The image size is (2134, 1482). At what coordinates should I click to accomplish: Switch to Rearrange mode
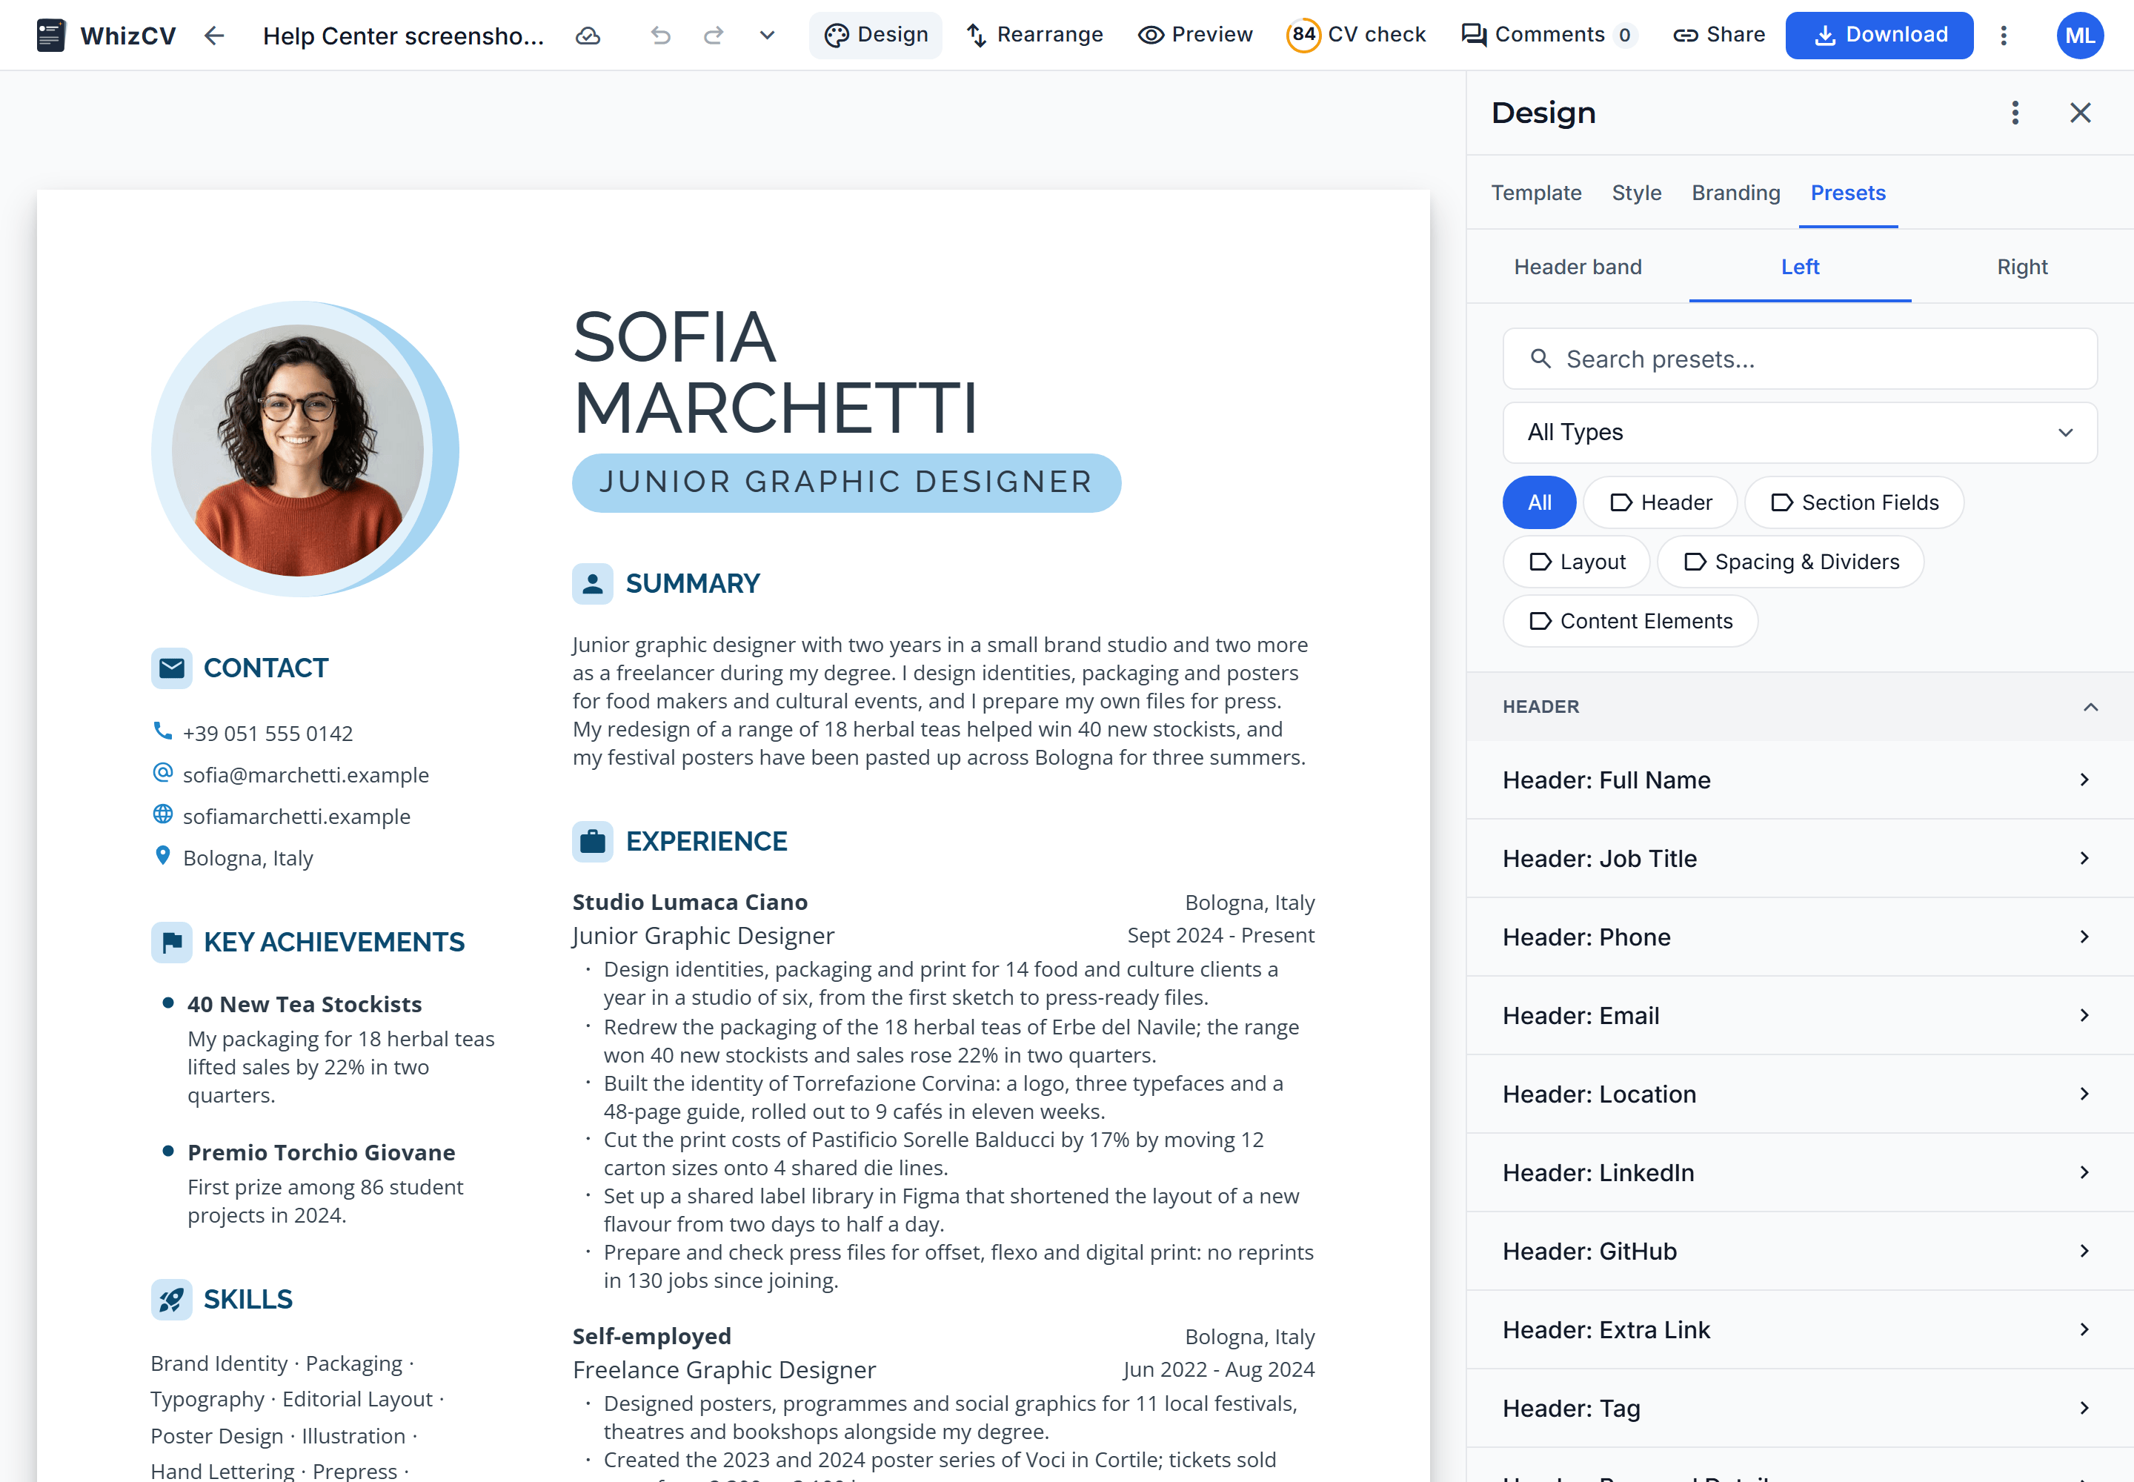click(1034, 36)
